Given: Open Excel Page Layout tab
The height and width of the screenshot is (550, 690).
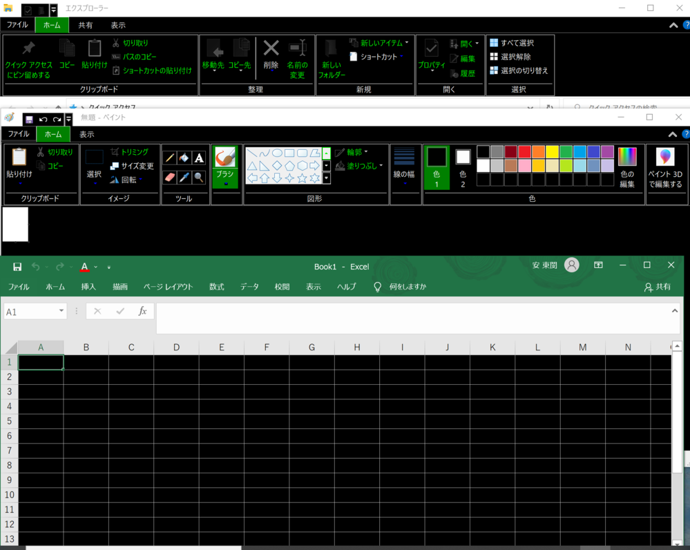Looking at the screenshot, I should point(168,287).
